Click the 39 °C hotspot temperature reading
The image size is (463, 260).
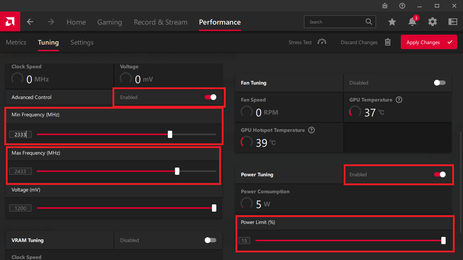[x=266, y=143]
